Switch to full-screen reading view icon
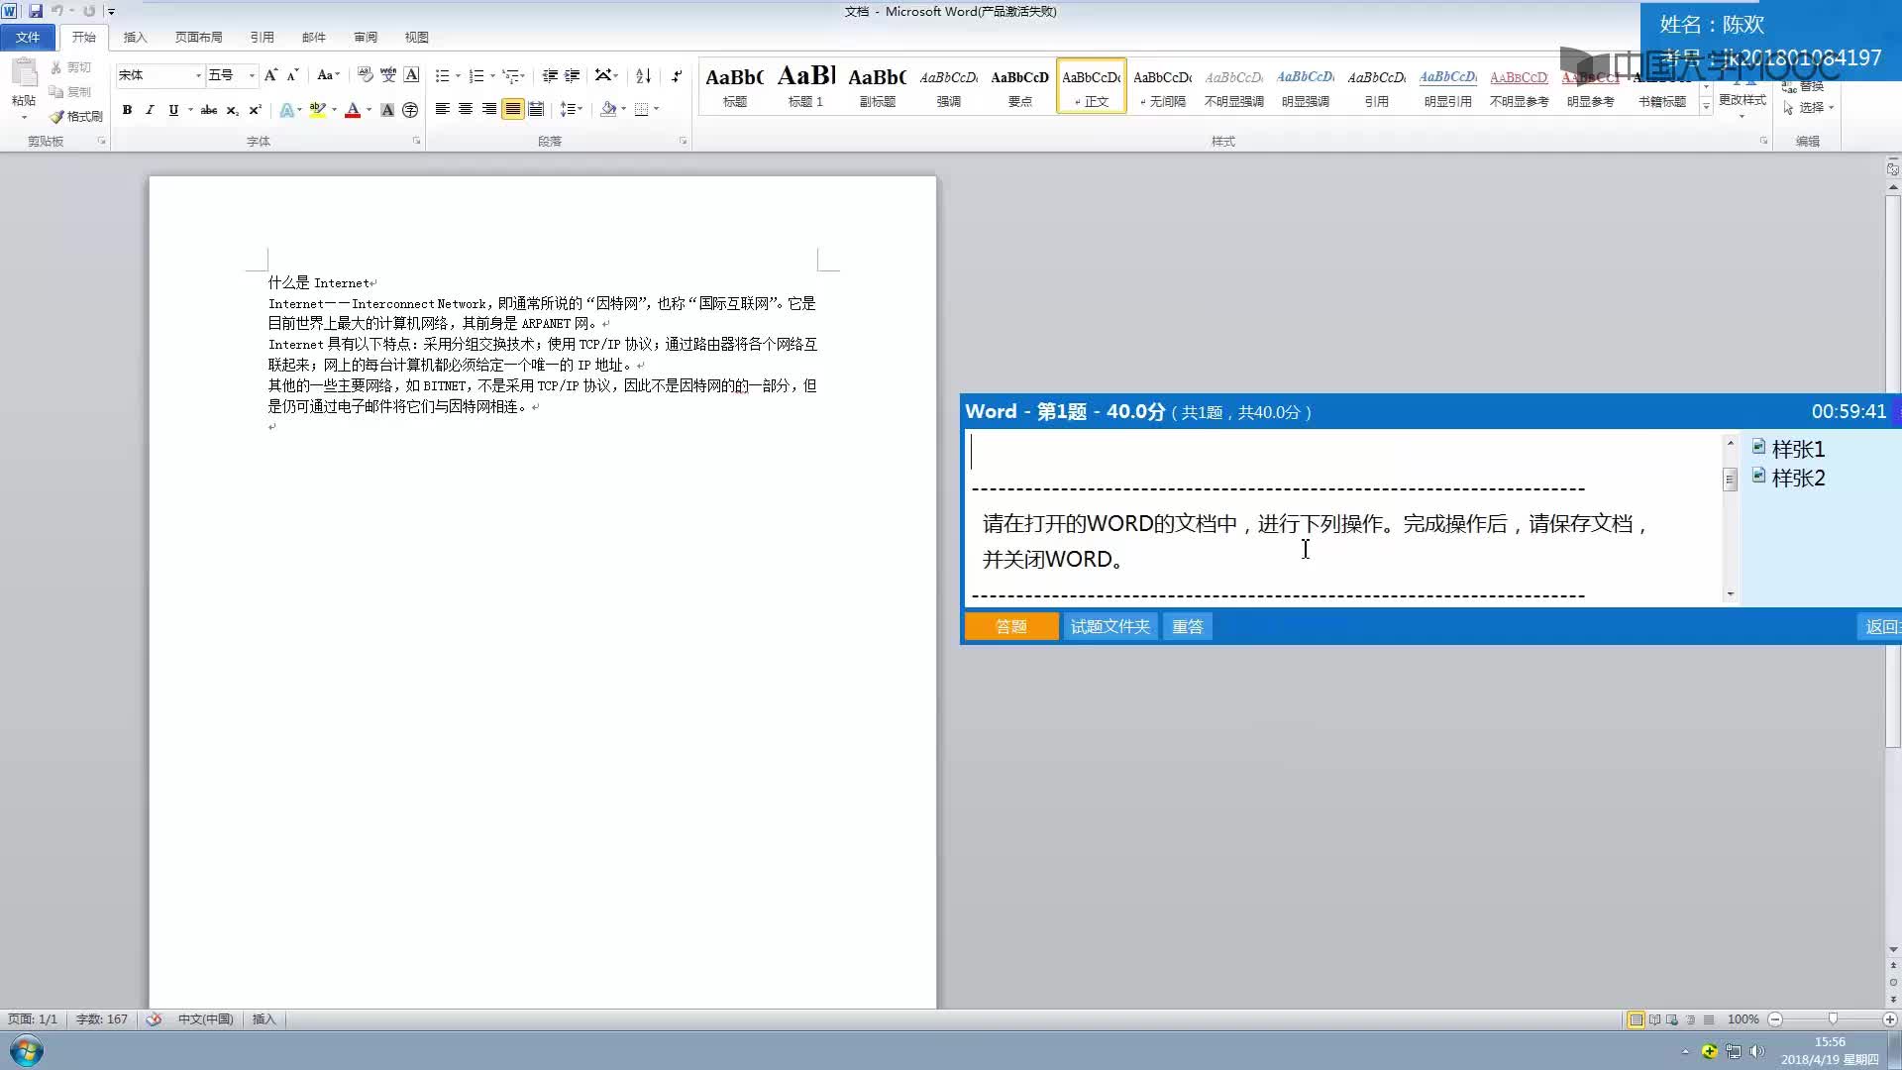 coord(1654,1019)
